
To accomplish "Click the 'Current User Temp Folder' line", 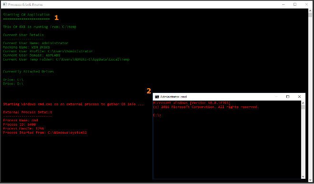I will (x=66, y=59).
